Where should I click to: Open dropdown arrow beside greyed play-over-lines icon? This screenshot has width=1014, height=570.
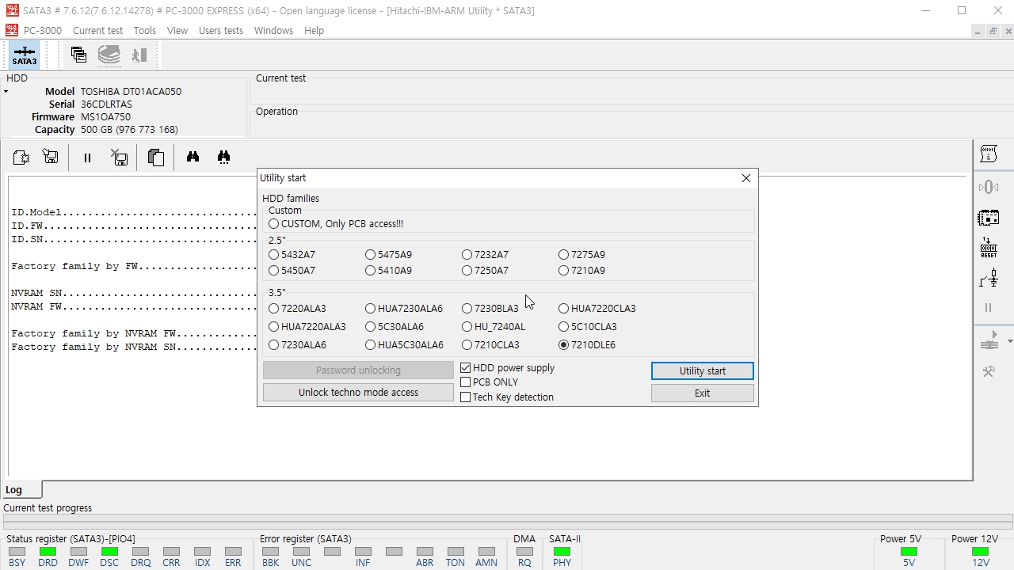pos(1010,341)
